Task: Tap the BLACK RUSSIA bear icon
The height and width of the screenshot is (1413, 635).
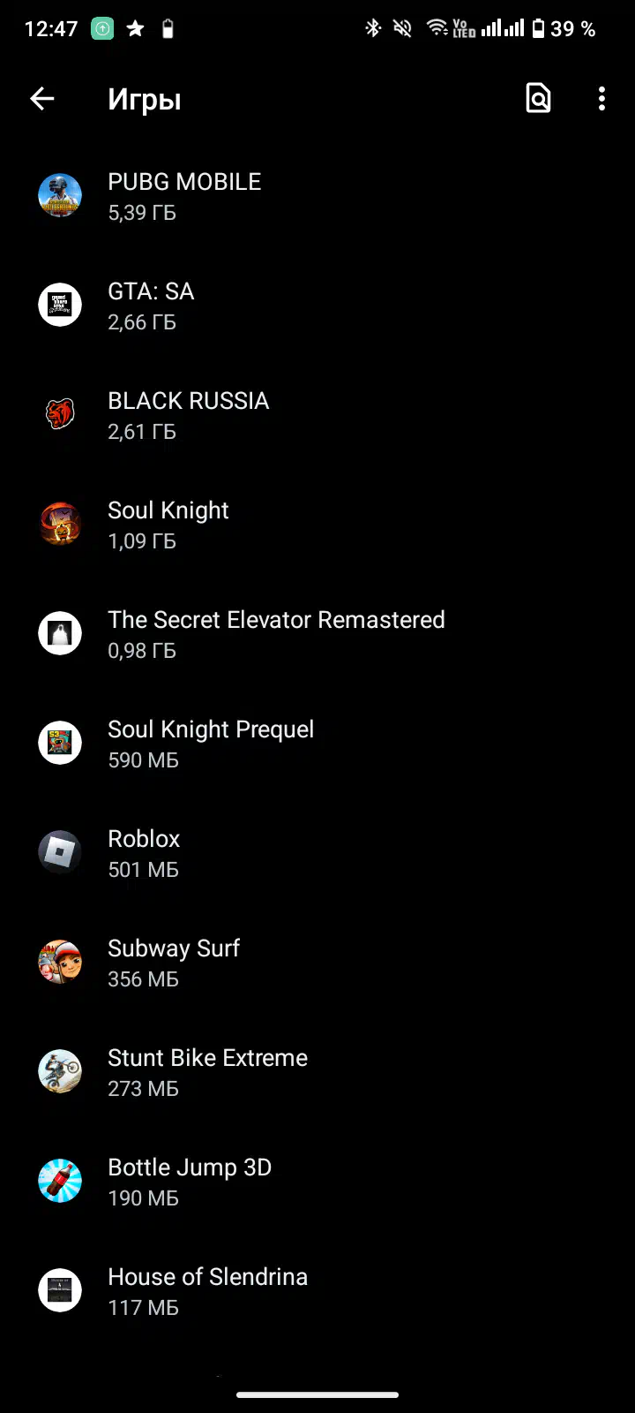Action: coord(60,414)
